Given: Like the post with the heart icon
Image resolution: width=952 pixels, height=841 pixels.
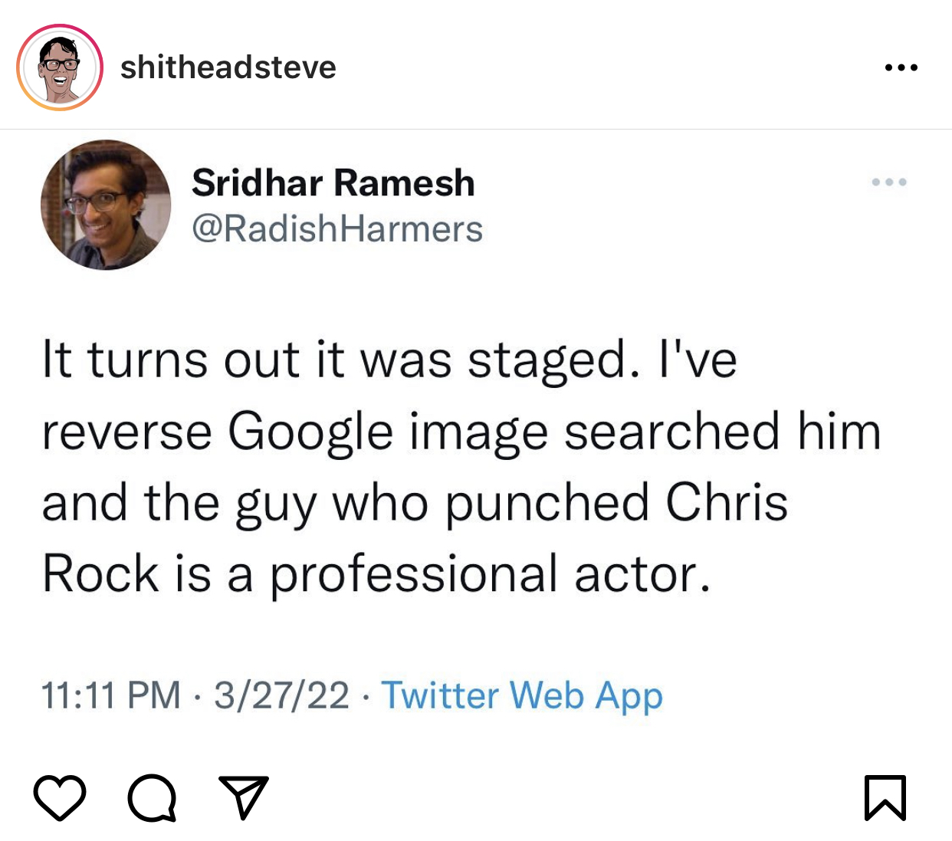Looking at the screenshot, I should [60, 798].
